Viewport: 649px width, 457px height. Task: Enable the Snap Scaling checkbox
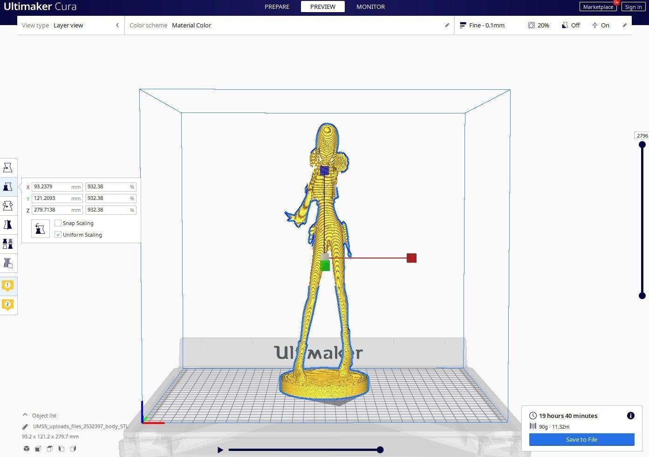tap(58, 223)
